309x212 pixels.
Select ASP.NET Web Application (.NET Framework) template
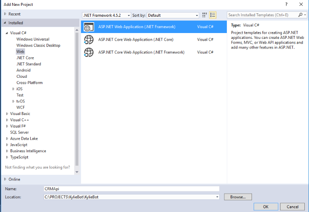coord(154,27)
